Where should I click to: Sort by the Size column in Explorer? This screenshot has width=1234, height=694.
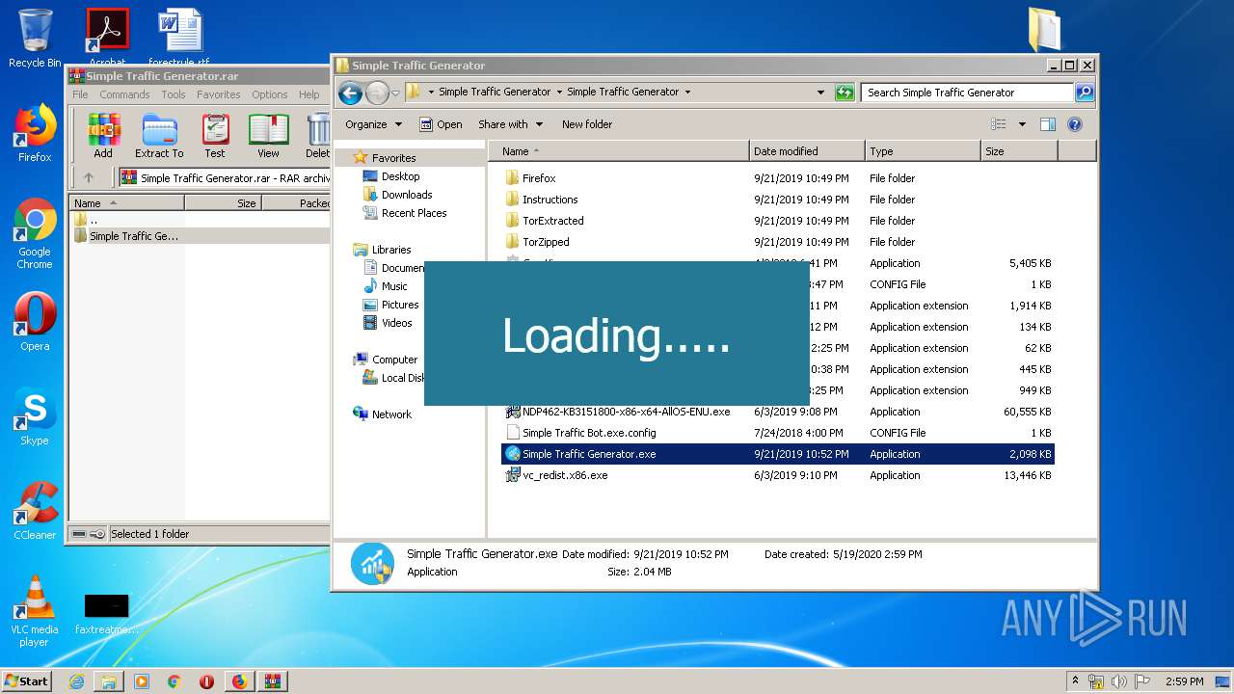[x=1019, y=151]
